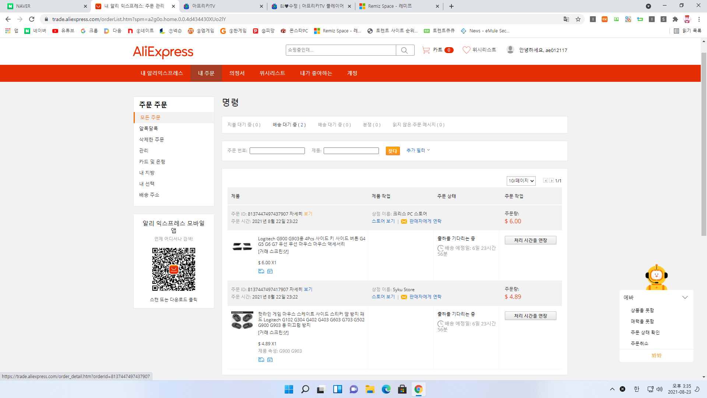The height and width of the screenshot is (398, 707).
Task: Click the next page arrow in pagination
Action: coord(551,181)
